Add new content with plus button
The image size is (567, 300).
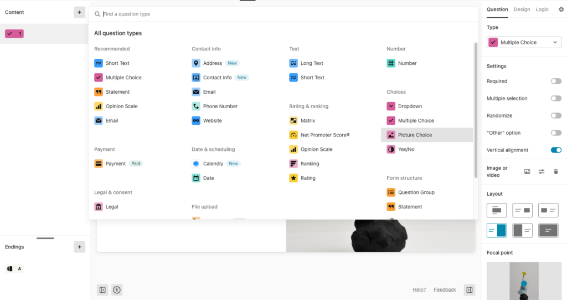point(80,12)
